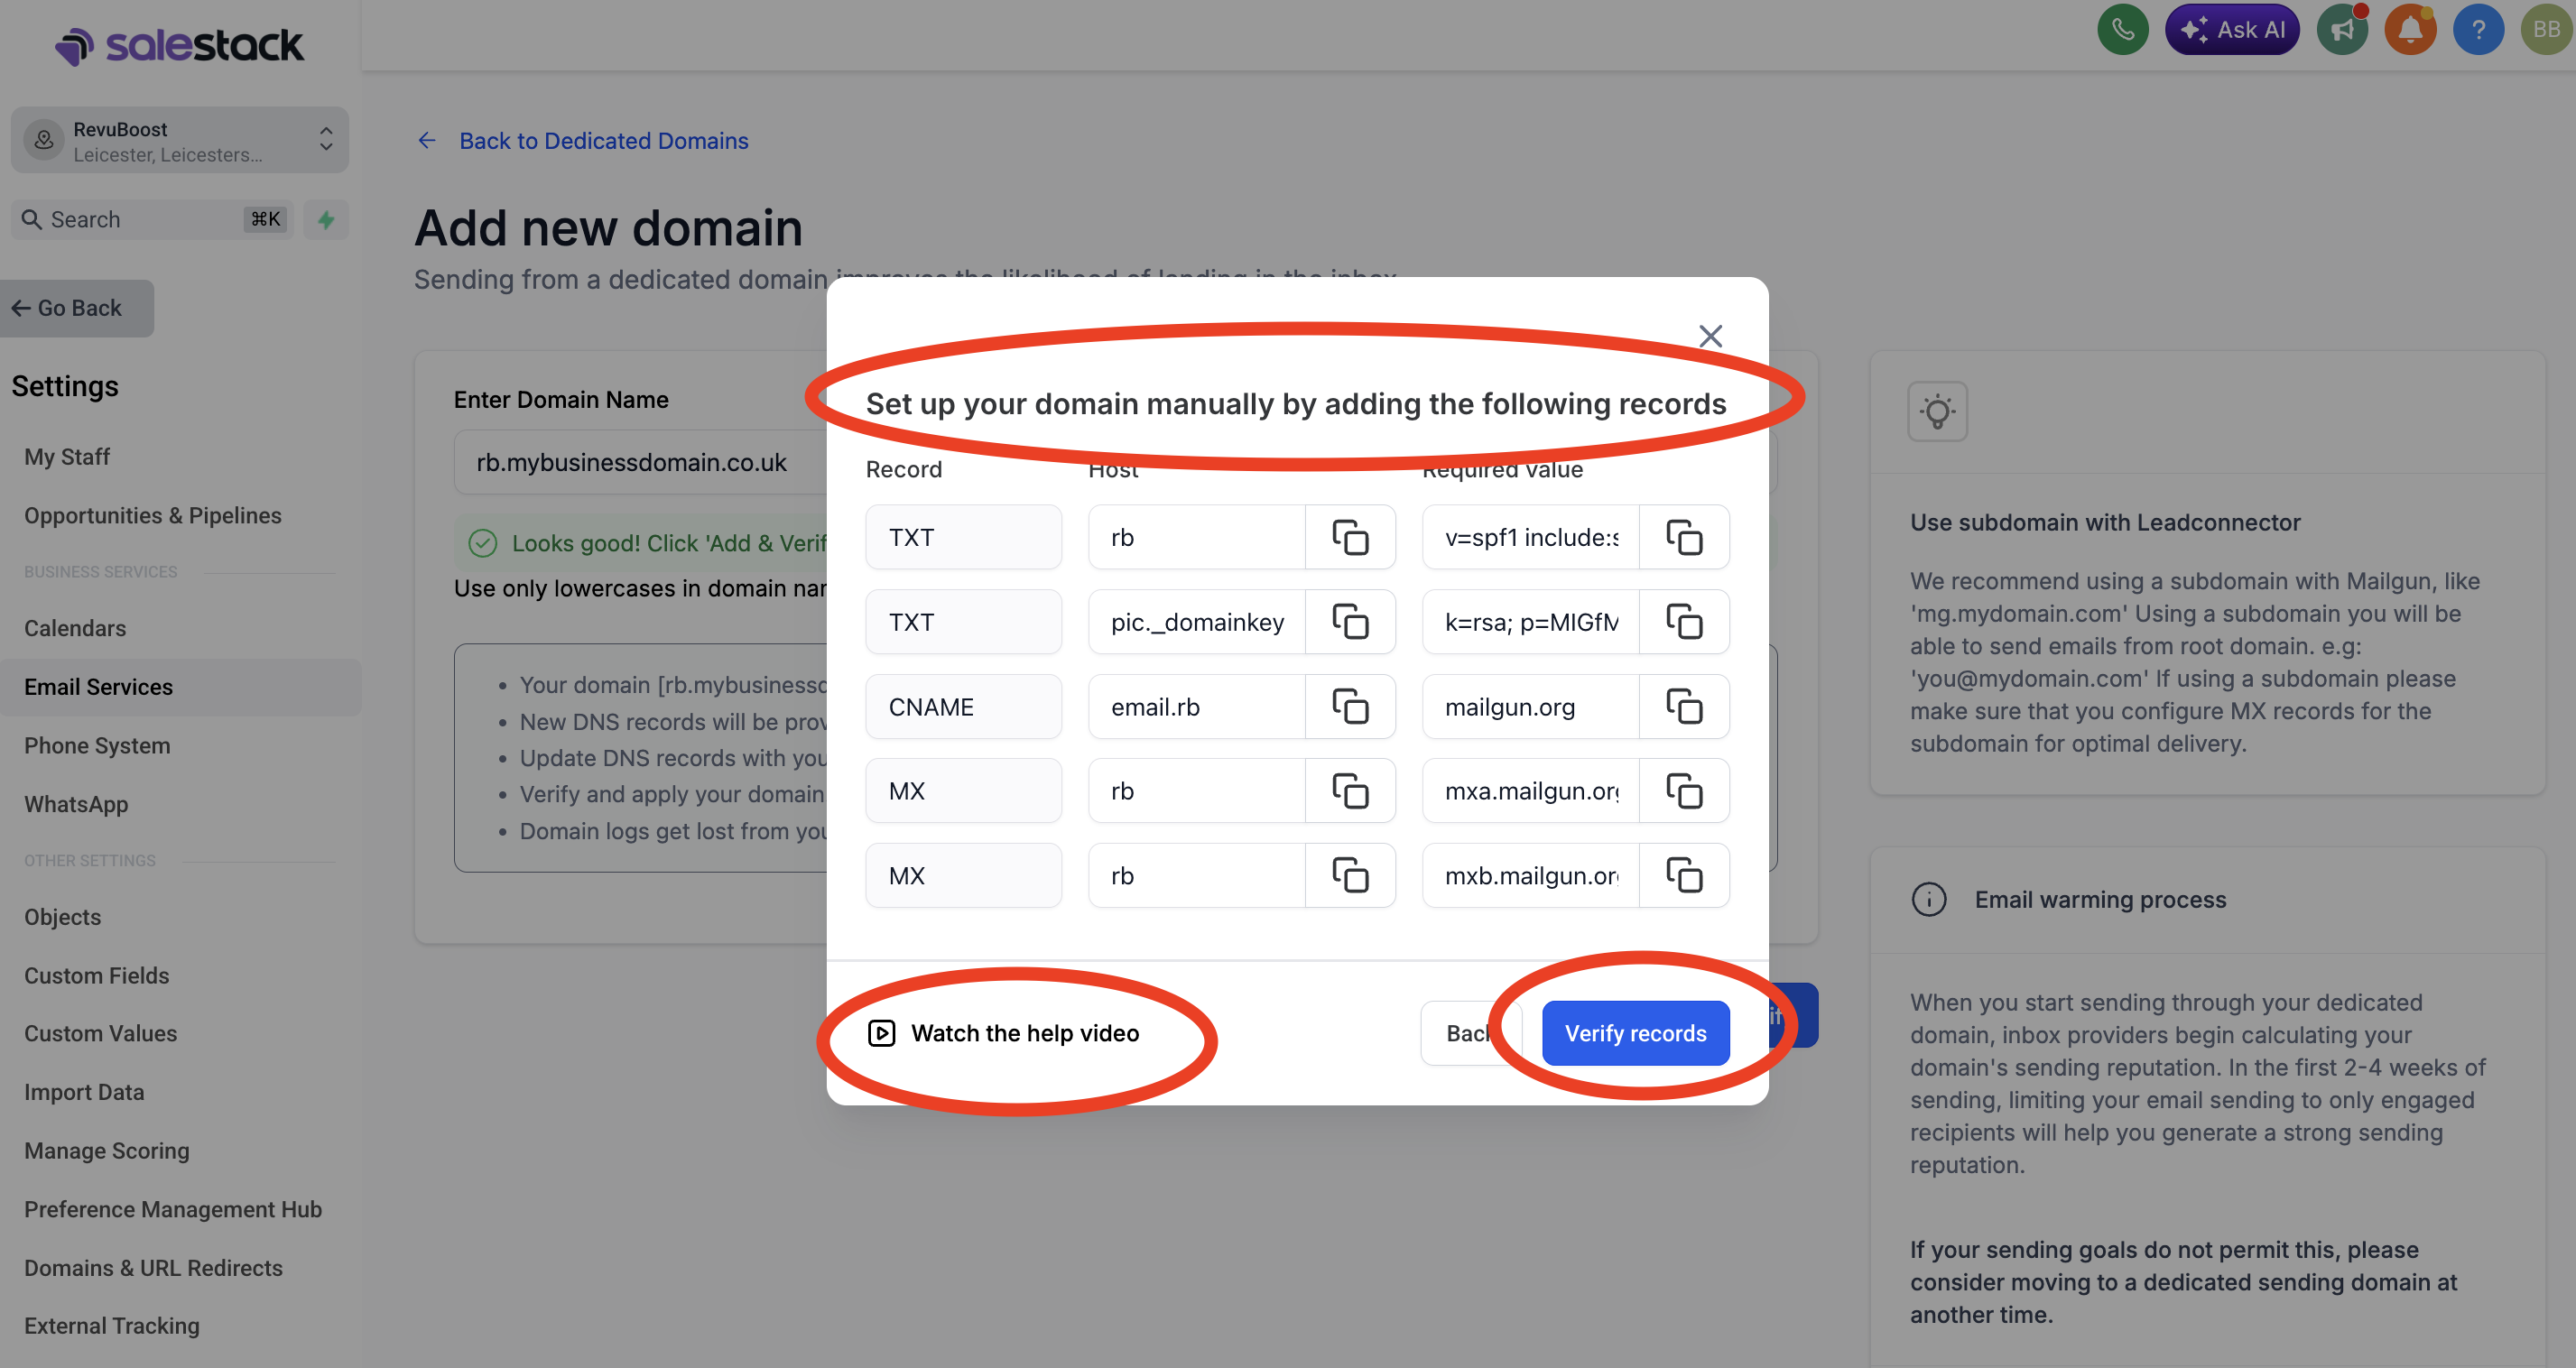Click the mailgun.org value field
The image size is (2576, 1368).
coord(1531,706)
